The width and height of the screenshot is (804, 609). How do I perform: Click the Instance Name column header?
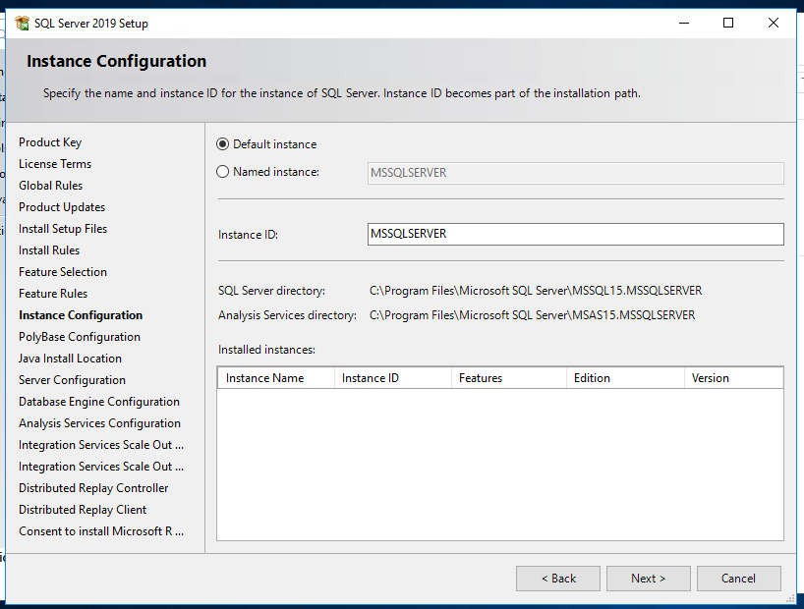pos(276,378)
